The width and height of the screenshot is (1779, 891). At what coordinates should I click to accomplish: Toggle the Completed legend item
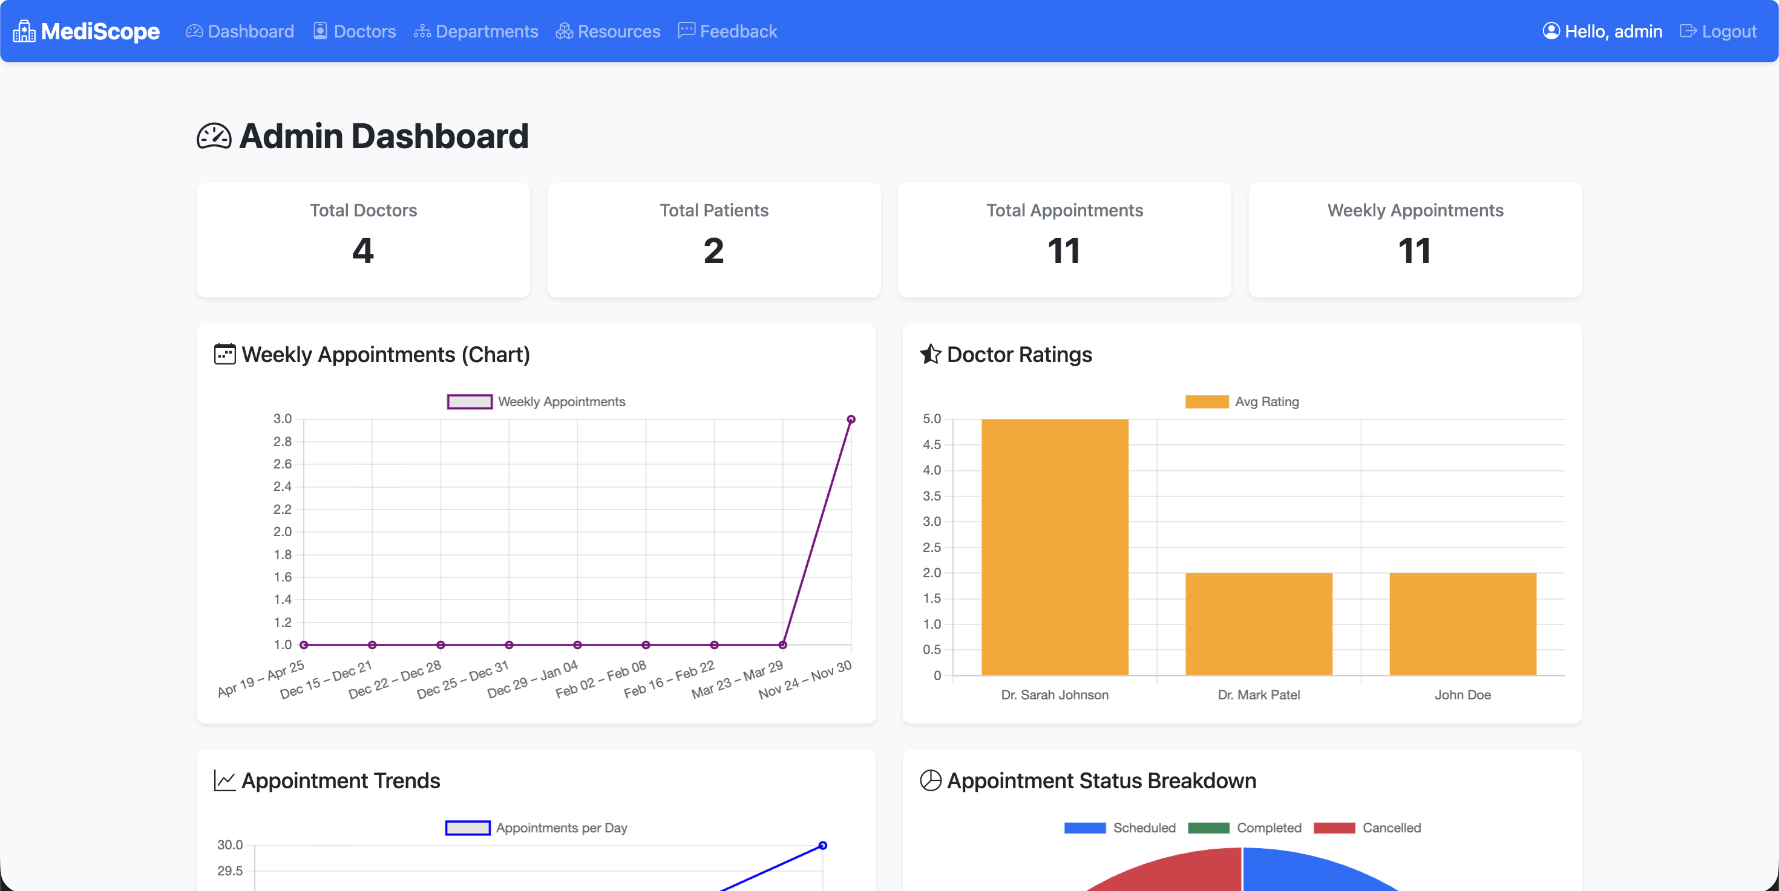pos(1208,828)
